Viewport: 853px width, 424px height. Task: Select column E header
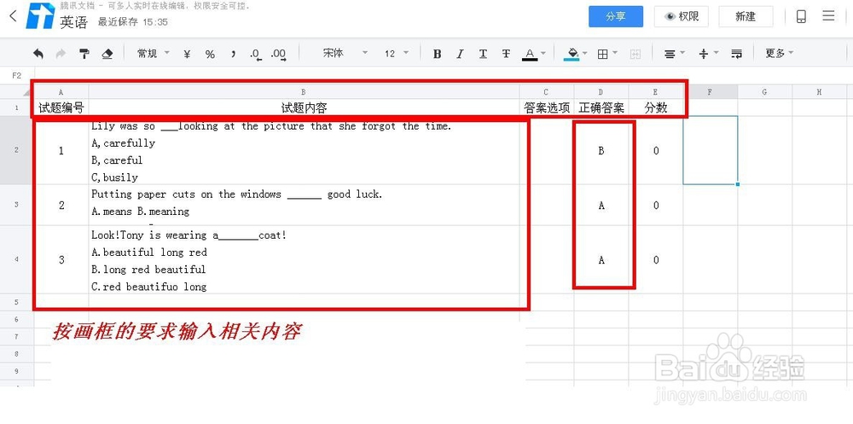[x=655, y=92]
